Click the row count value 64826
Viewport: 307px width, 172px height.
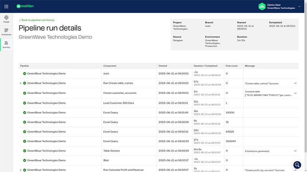pyautogui.click(x=230, y=132)
